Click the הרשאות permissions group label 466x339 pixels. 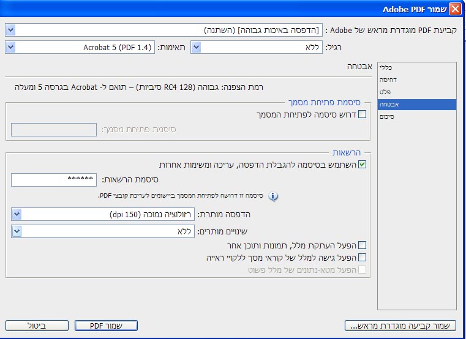[x=347, y=153]
